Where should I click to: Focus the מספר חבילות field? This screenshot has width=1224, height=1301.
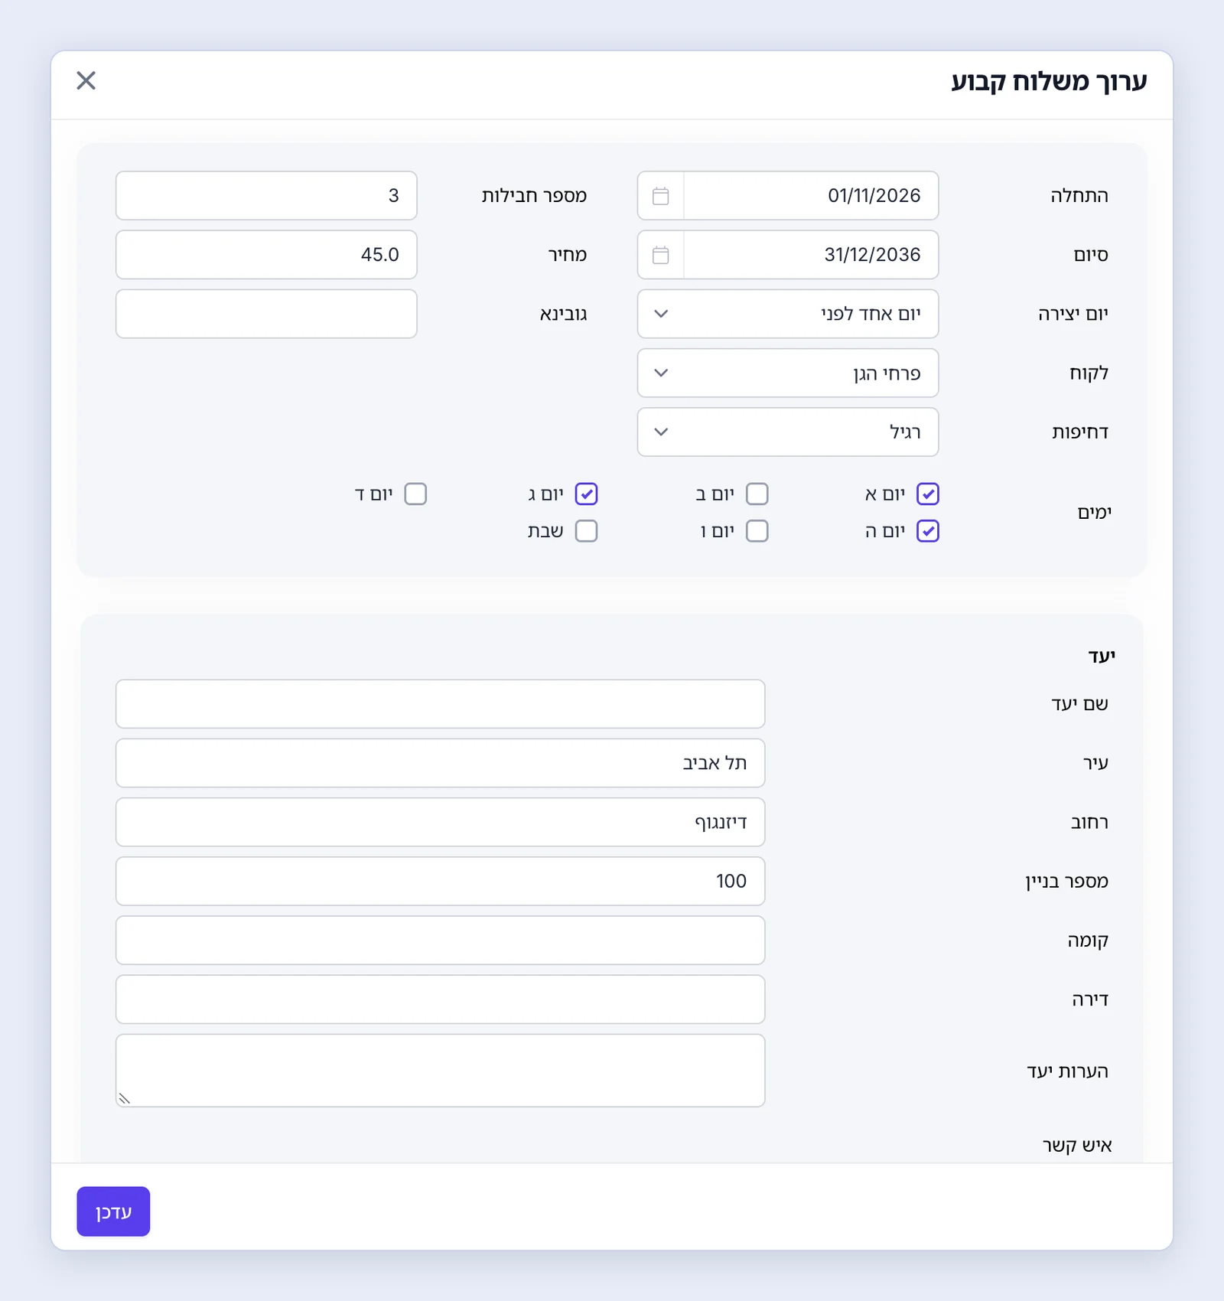click(266, 196)
